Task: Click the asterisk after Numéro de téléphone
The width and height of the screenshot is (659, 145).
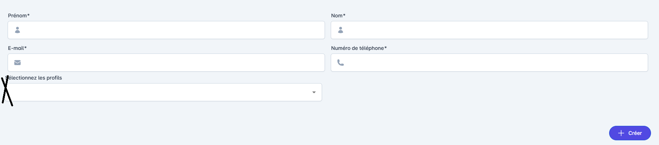Action: pos(386,48)
